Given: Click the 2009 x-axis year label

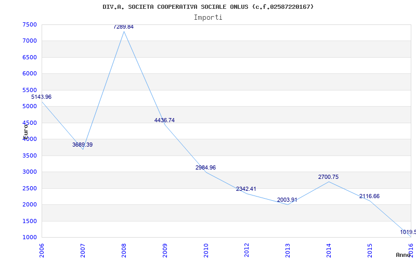Looking at the screenshot, I should point(165,250).
